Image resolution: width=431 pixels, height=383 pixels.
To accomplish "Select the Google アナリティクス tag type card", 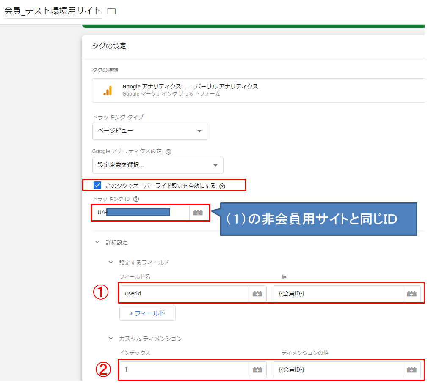I will coord(258,90).
